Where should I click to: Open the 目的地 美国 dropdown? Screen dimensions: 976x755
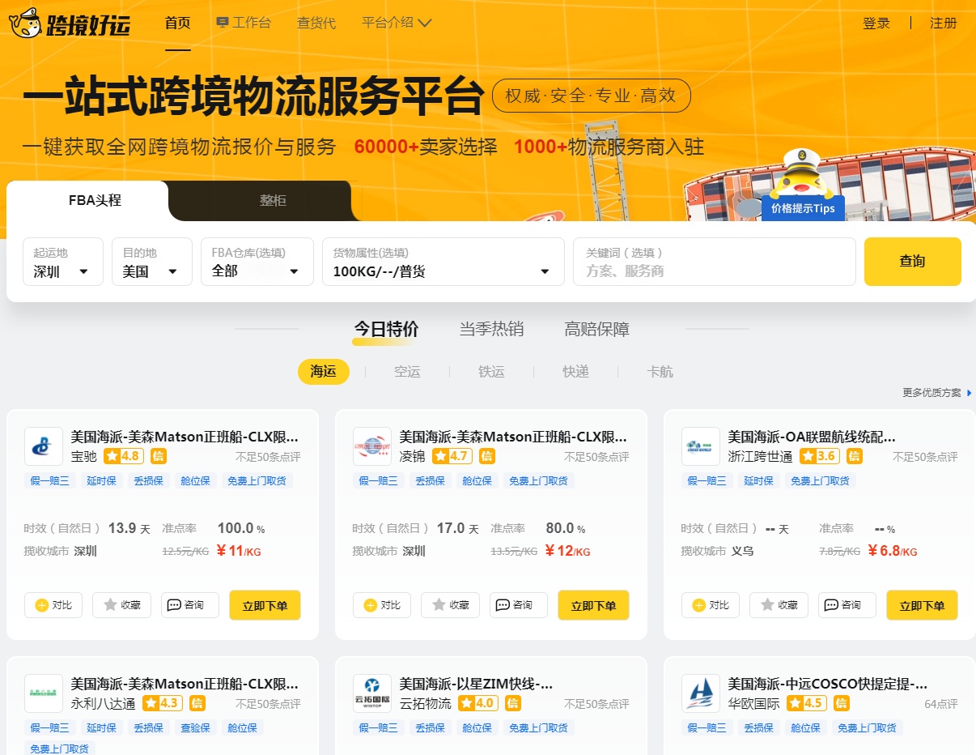152,262
